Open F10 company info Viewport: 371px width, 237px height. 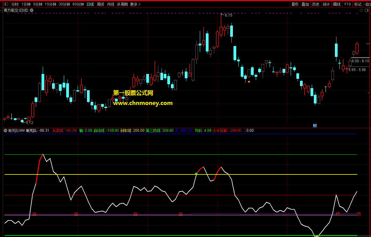pos(347,4)
